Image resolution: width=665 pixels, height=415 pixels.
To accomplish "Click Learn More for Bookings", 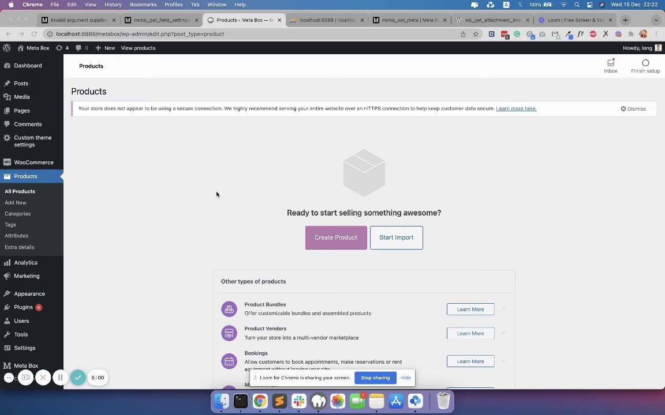I will click(470, 361).
